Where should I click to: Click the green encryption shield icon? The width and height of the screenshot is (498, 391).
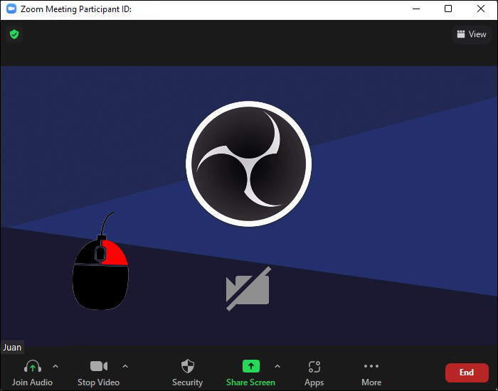[x=14, y=34]
